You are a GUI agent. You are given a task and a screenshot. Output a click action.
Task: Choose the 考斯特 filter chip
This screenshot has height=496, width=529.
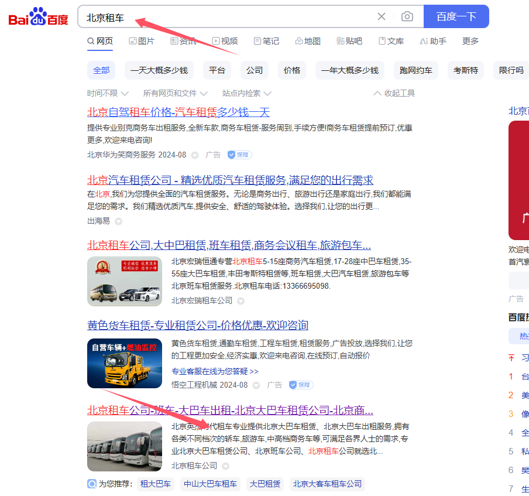coord(466,70)
